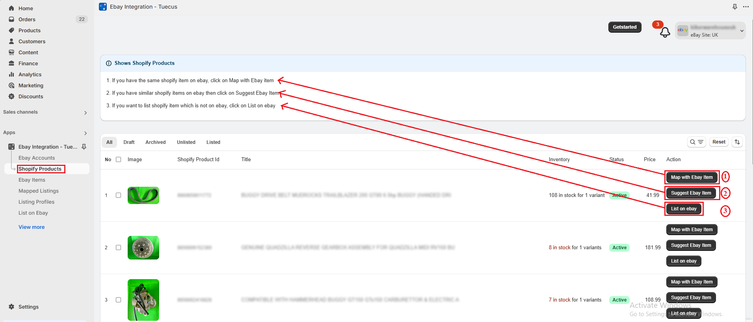The image size is (753, 322).
Task: Open Shopify Products in sidebar
Action: [40, 169]
